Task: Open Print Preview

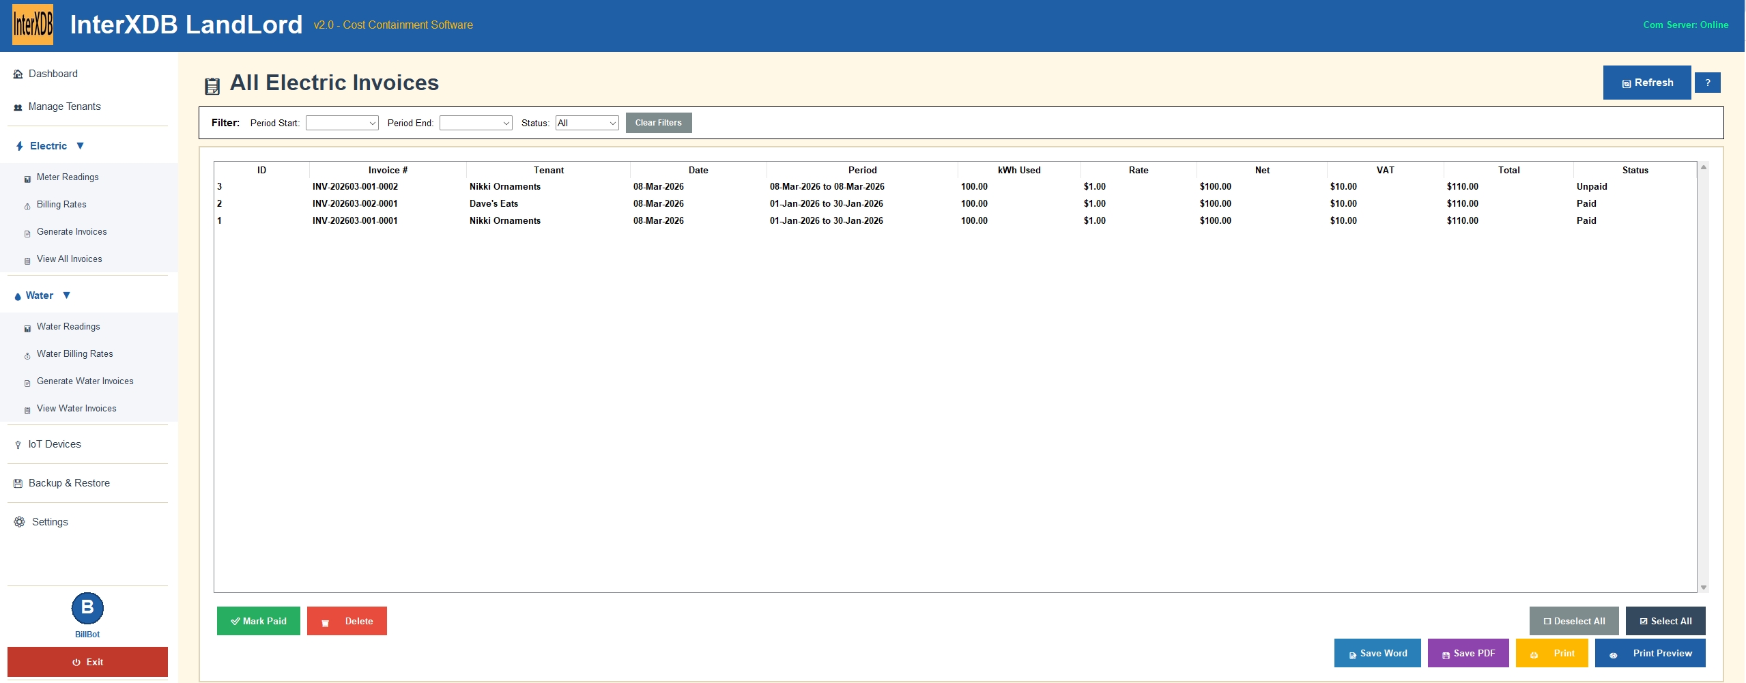Action: (x=1650, y=653)
